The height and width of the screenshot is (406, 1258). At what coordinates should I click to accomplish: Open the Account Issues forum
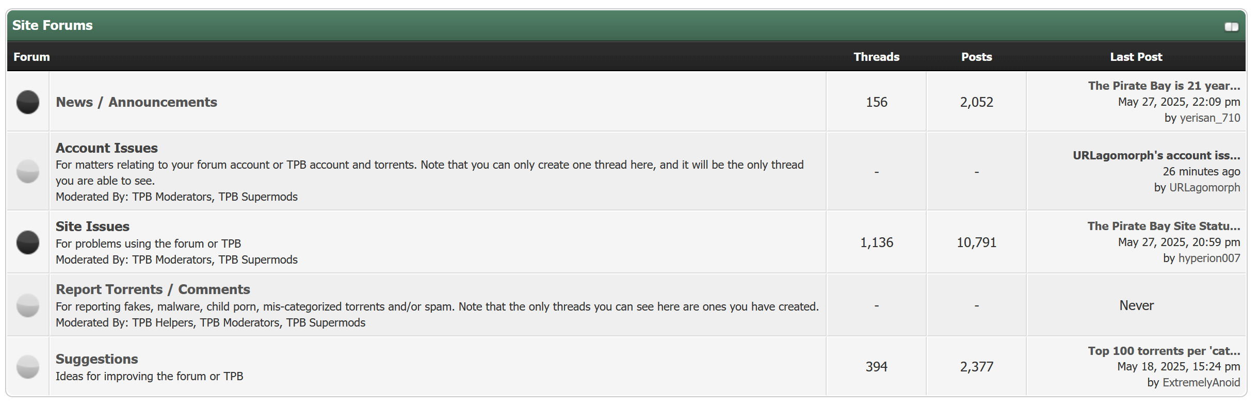click(x=107, y=148)
